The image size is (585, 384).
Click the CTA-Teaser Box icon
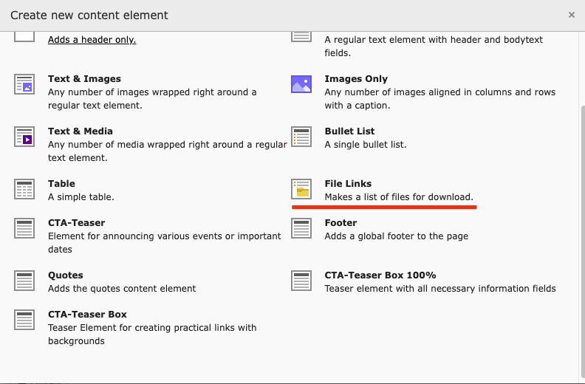pyautogui.click(x=24, y=320)
